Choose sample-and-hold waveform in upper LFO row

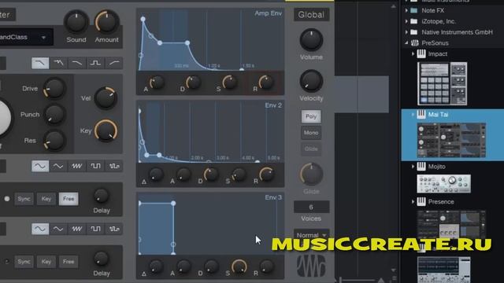click(114, 166)
